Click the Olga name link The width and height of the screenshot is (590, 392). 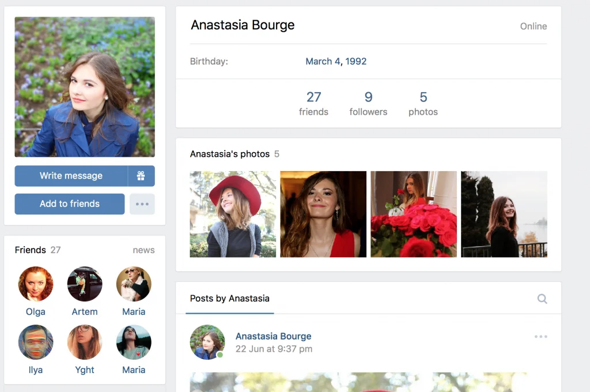(36, 312)
